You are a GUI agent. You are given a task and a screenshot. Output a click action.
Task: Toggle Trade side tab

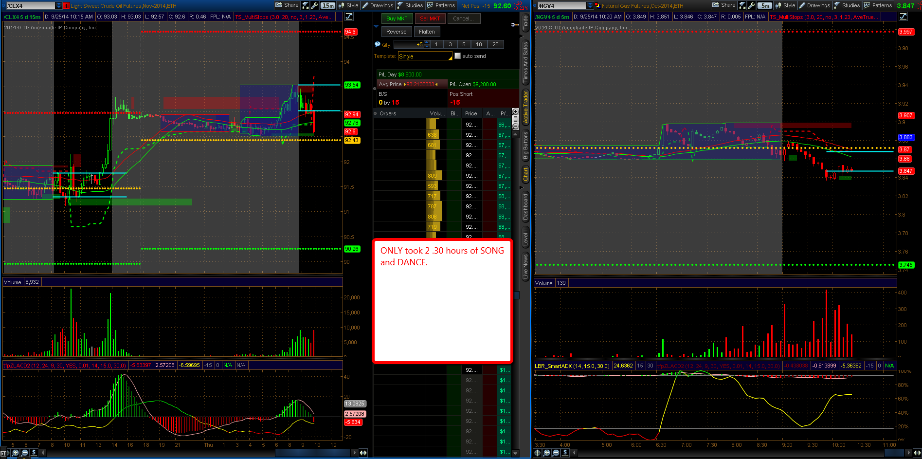525,23
